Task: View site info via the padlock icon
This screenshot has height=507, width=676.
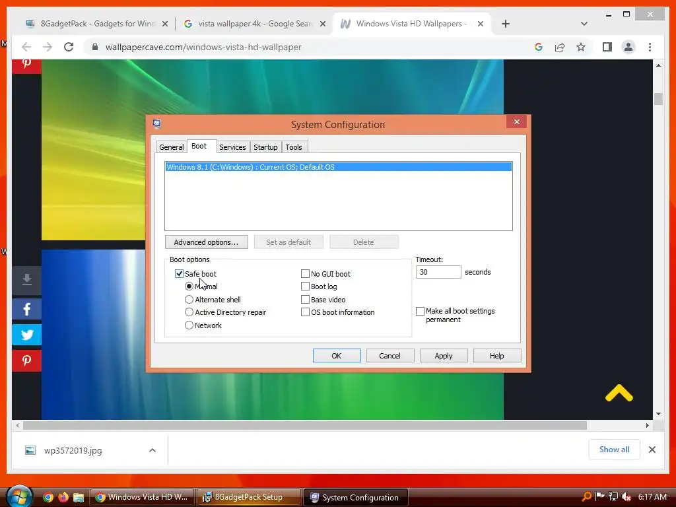Action: pyautogui.click(x=95, y=47)
